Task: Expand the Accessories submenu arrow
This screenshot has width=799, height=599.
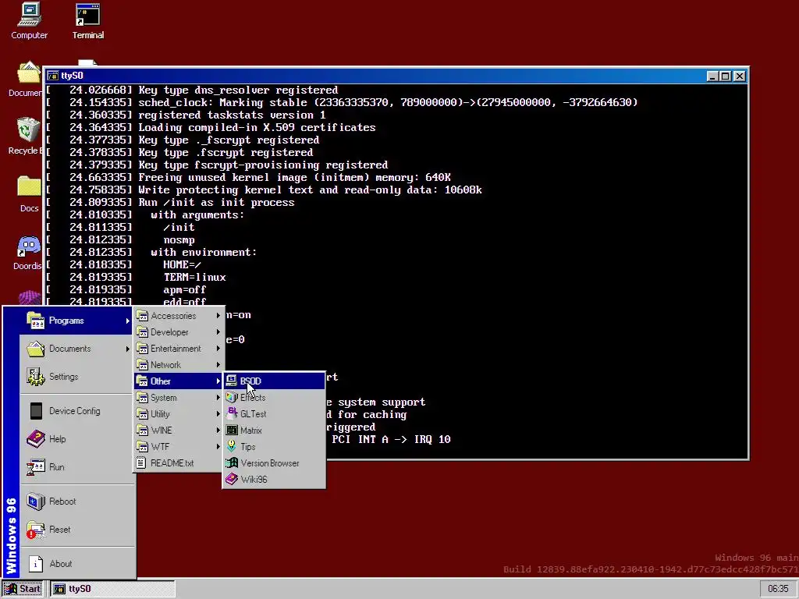Action: click(218, 315)
